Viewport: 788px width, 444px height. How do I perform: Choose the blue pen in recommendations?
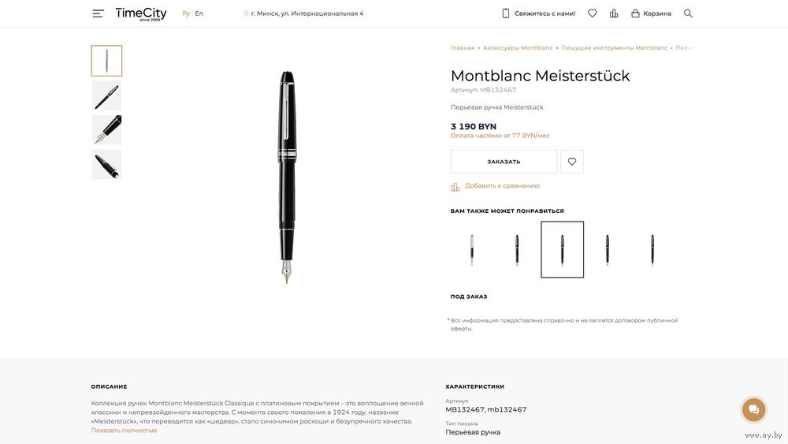(x=472, y=250)
